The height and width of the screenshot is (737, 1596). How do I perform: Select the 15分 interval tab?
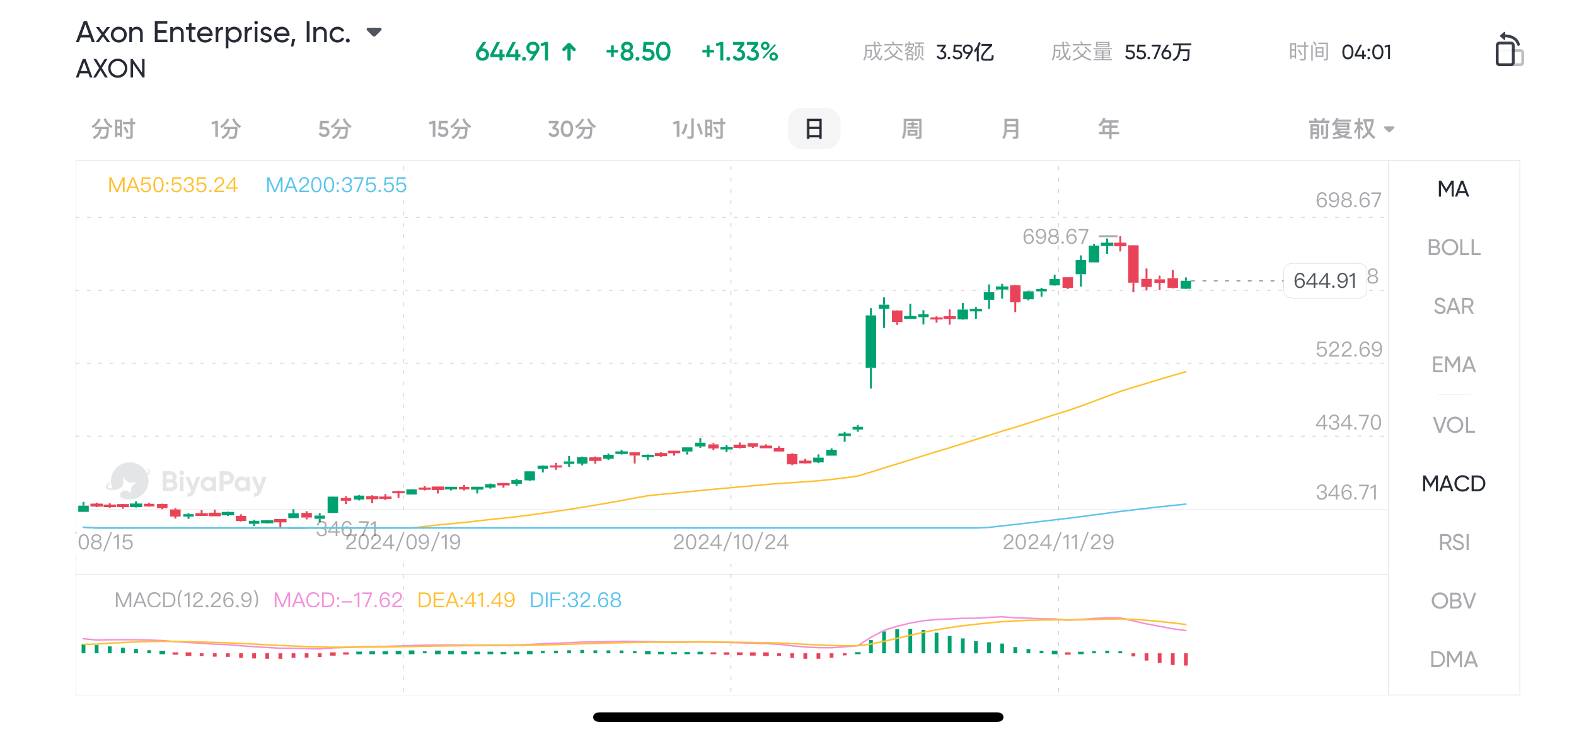pos(449,129)
